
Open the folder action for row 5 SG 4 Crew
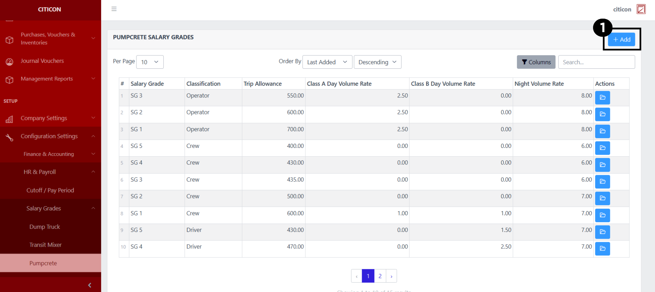coord(602,165)
